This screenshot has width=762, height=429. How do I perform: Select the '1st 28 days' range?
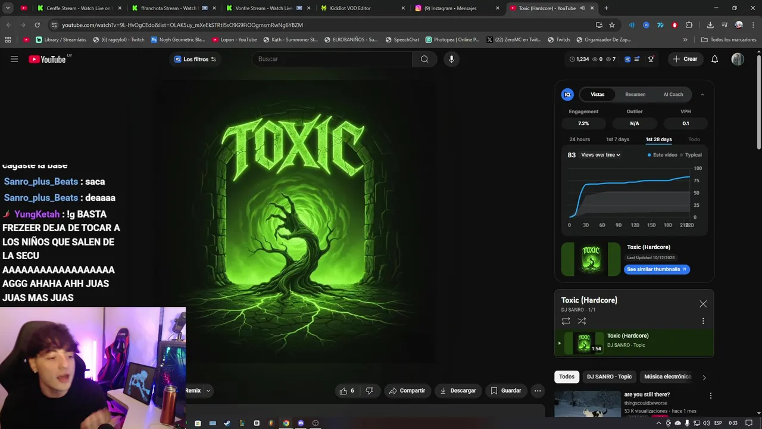[x=658, y=139]
